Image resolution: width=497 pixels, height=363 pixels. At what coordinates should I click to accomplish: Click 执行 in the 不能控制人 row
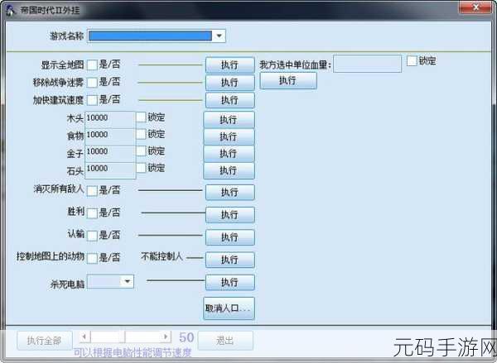coord(229,260)
